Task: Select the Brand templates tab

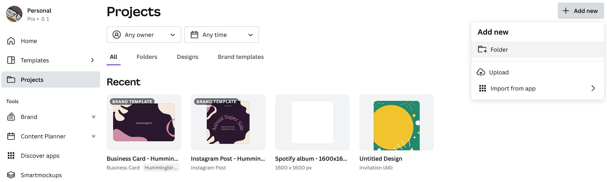Action: tap(240, 57)
